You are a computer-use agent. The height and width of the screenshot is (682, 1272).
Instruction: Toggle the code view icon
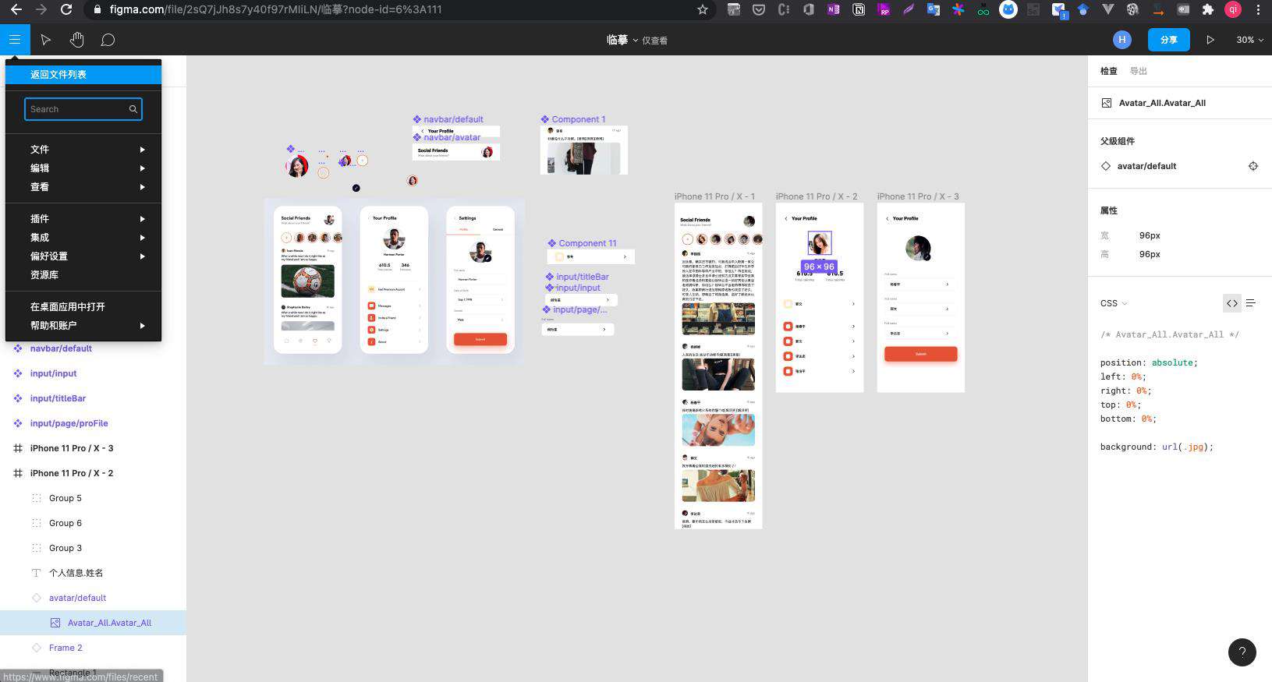[x=1231, y=303]
